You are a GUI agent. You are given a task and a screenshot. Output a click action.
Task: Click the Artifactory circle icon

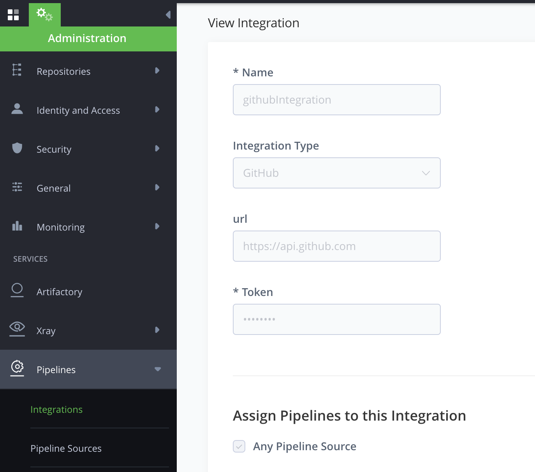point(17,290)
